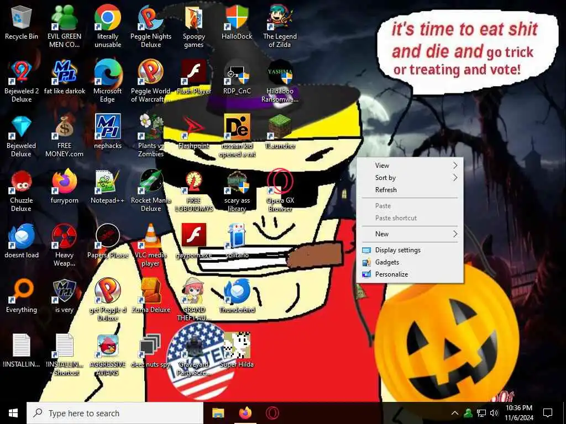The width and height of the screenshot is (566, 424).
Task: Open the network status tray icon
Action: tap(481, 413)
